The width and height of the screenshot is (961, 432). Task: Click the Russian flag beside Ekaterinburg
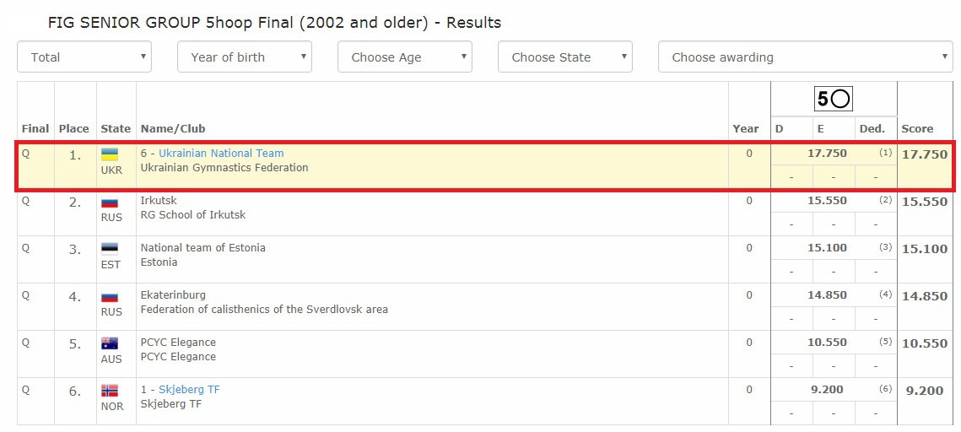(x=110, y=297)
